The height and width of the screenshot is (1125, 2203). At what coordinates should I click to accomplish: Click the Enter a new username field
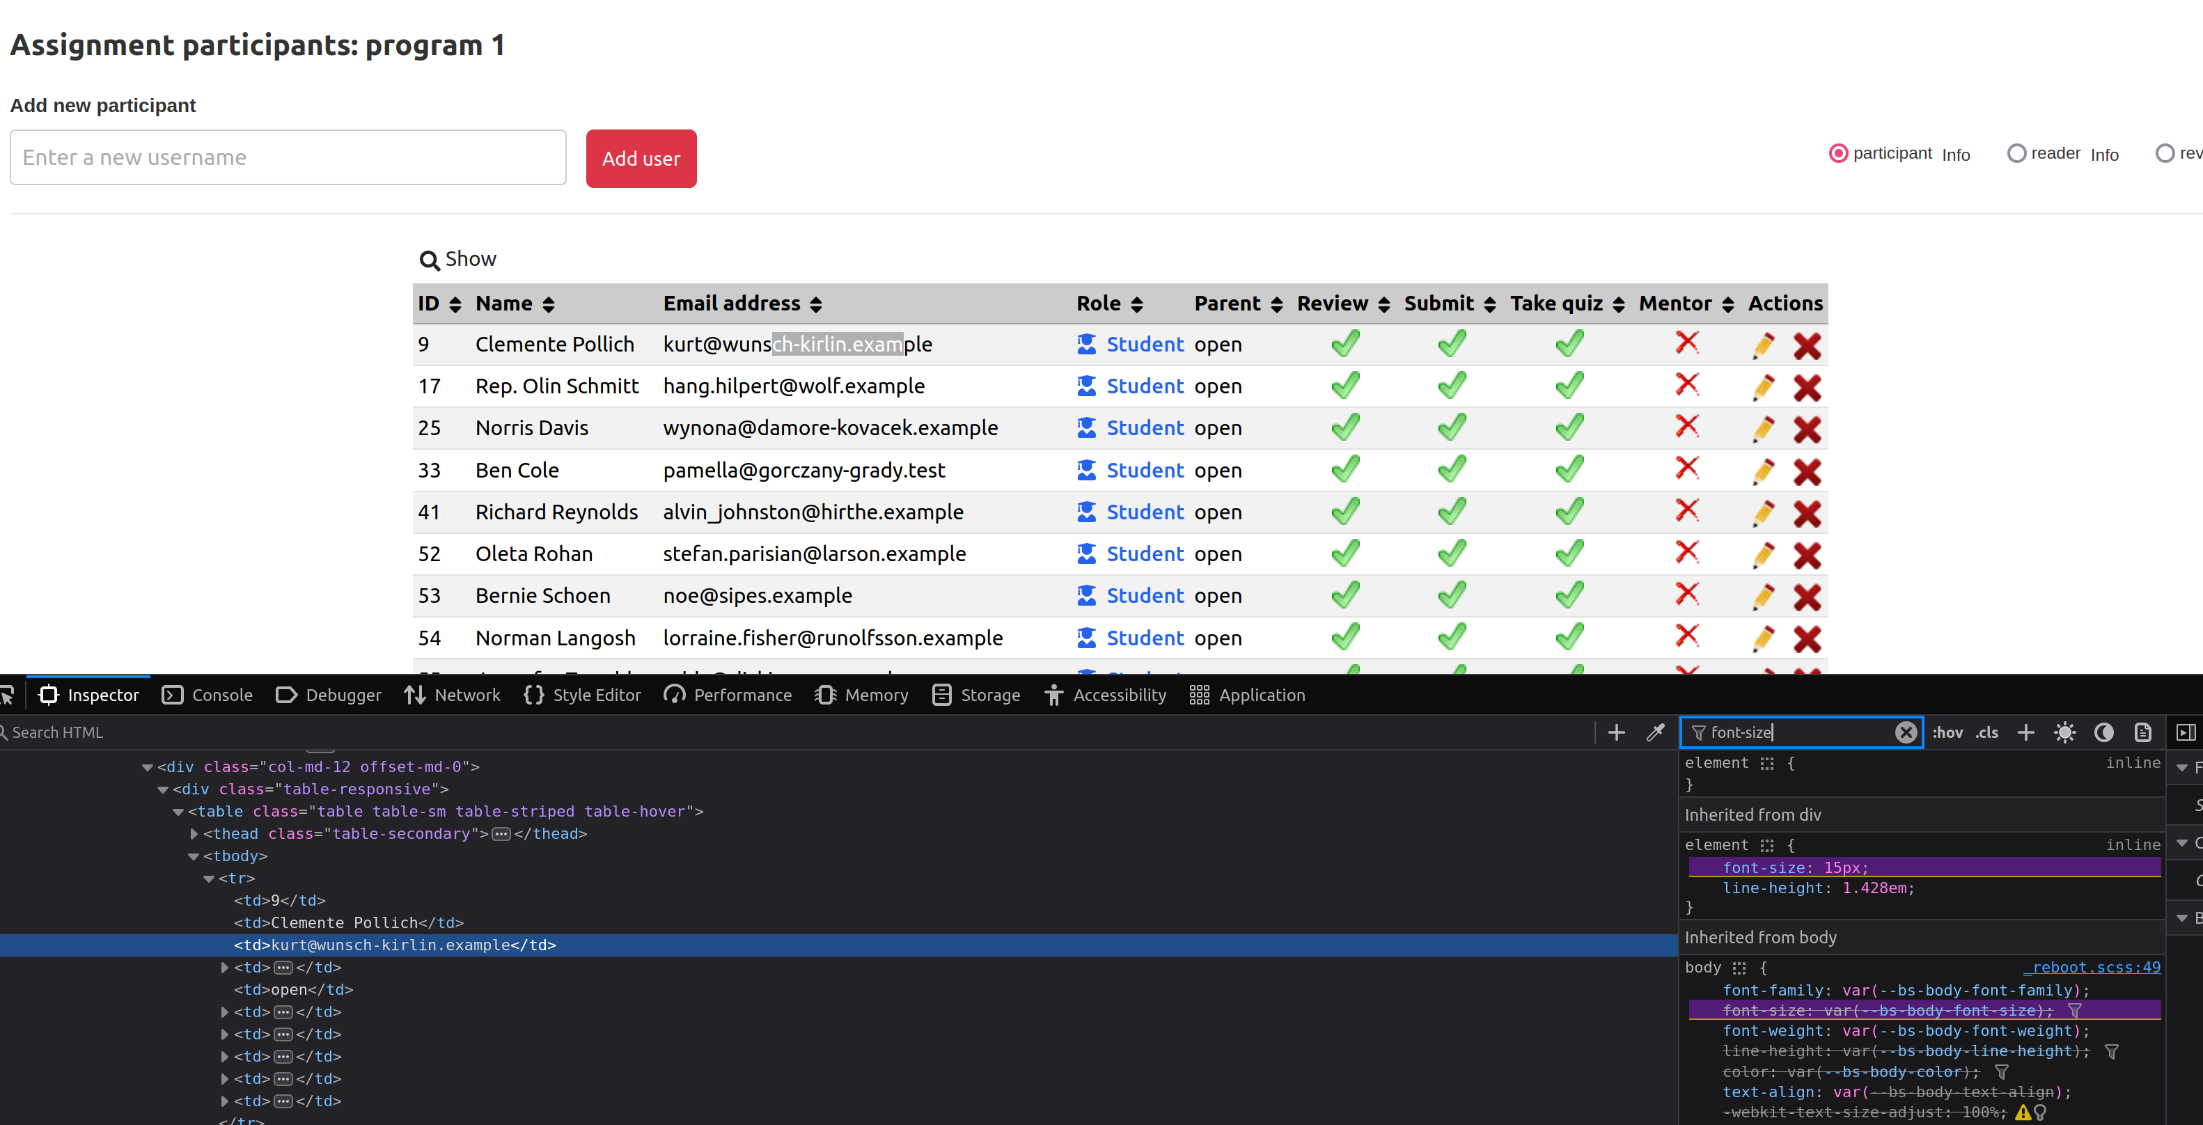(288, 157)
